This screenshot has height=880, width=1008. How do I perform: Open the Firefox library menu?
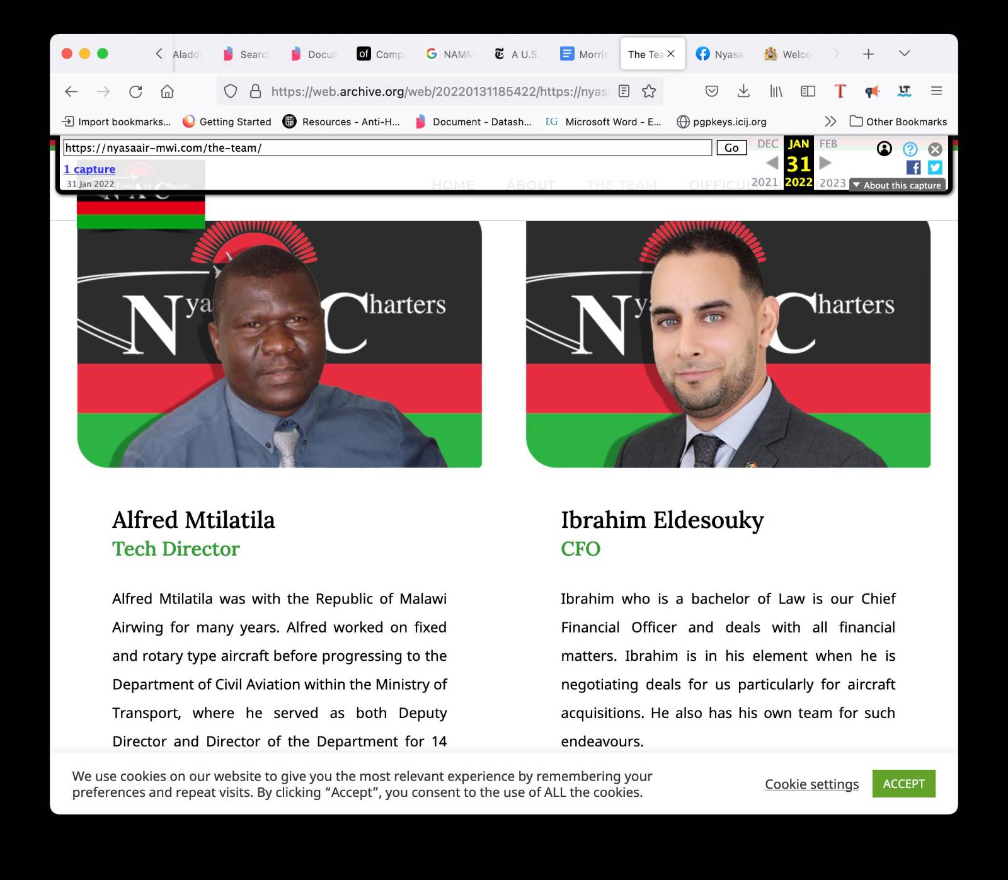pyautogui.click(x=776, y=91)
